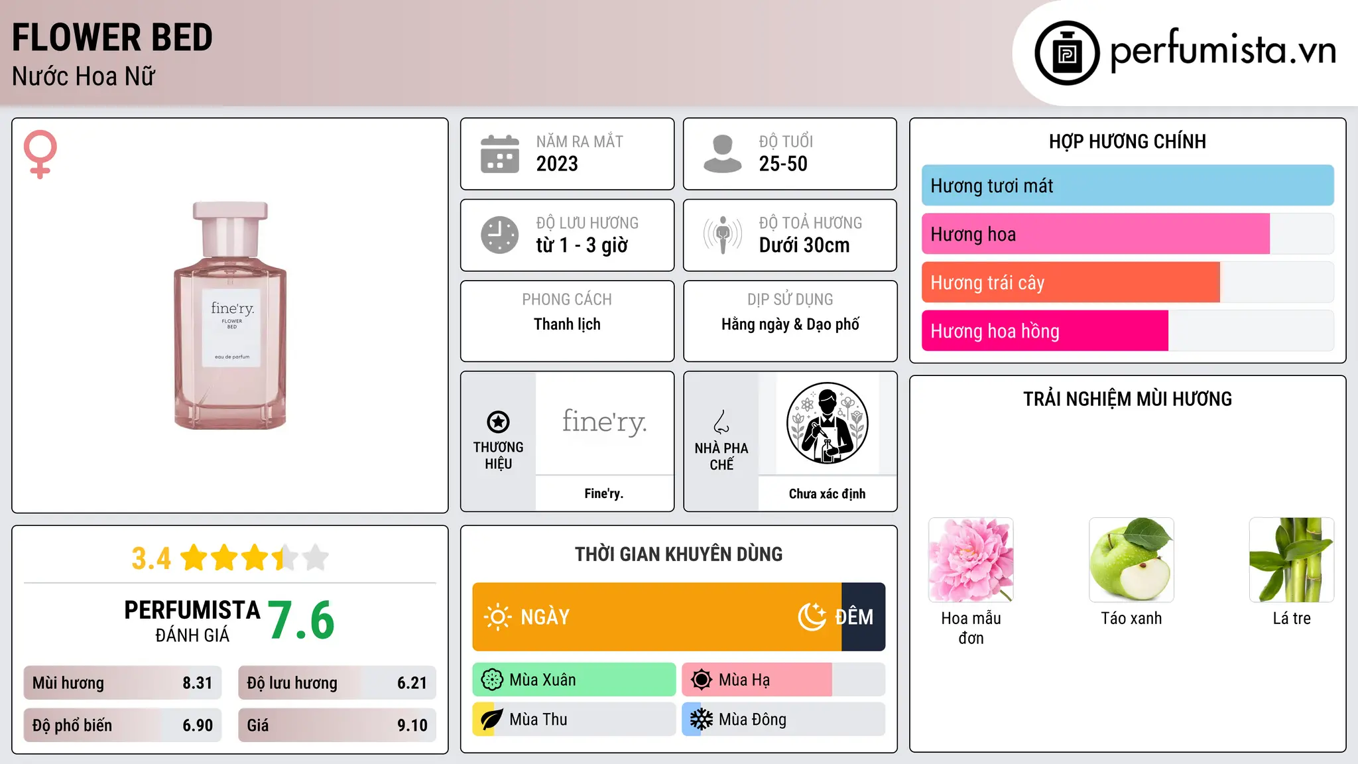Select the Táo xanh green apple image
Screen dimensions: 1358x764
[1131, 560]
